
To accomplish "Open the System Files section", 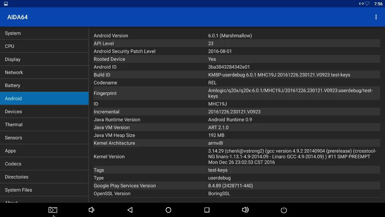I will (44, 190).
